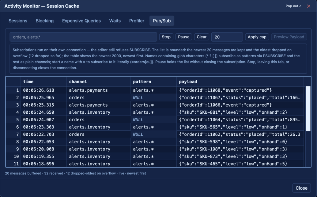Click payload for SKU-565
Viewport: 317px width, 197px height.
(240, 127)
